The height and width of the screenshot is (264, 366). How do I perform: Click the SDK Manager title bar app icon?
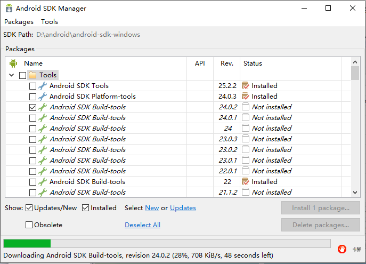coord(9,8)
